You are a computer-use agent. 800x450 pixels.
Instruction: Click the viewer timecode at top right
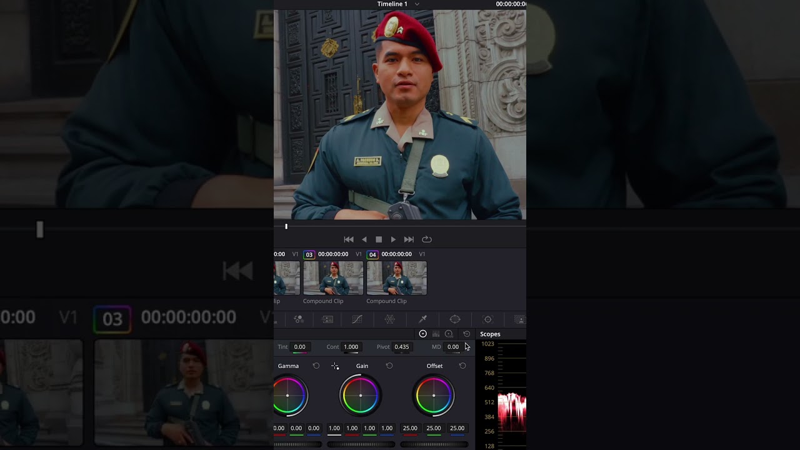click(x=511, y=4)
